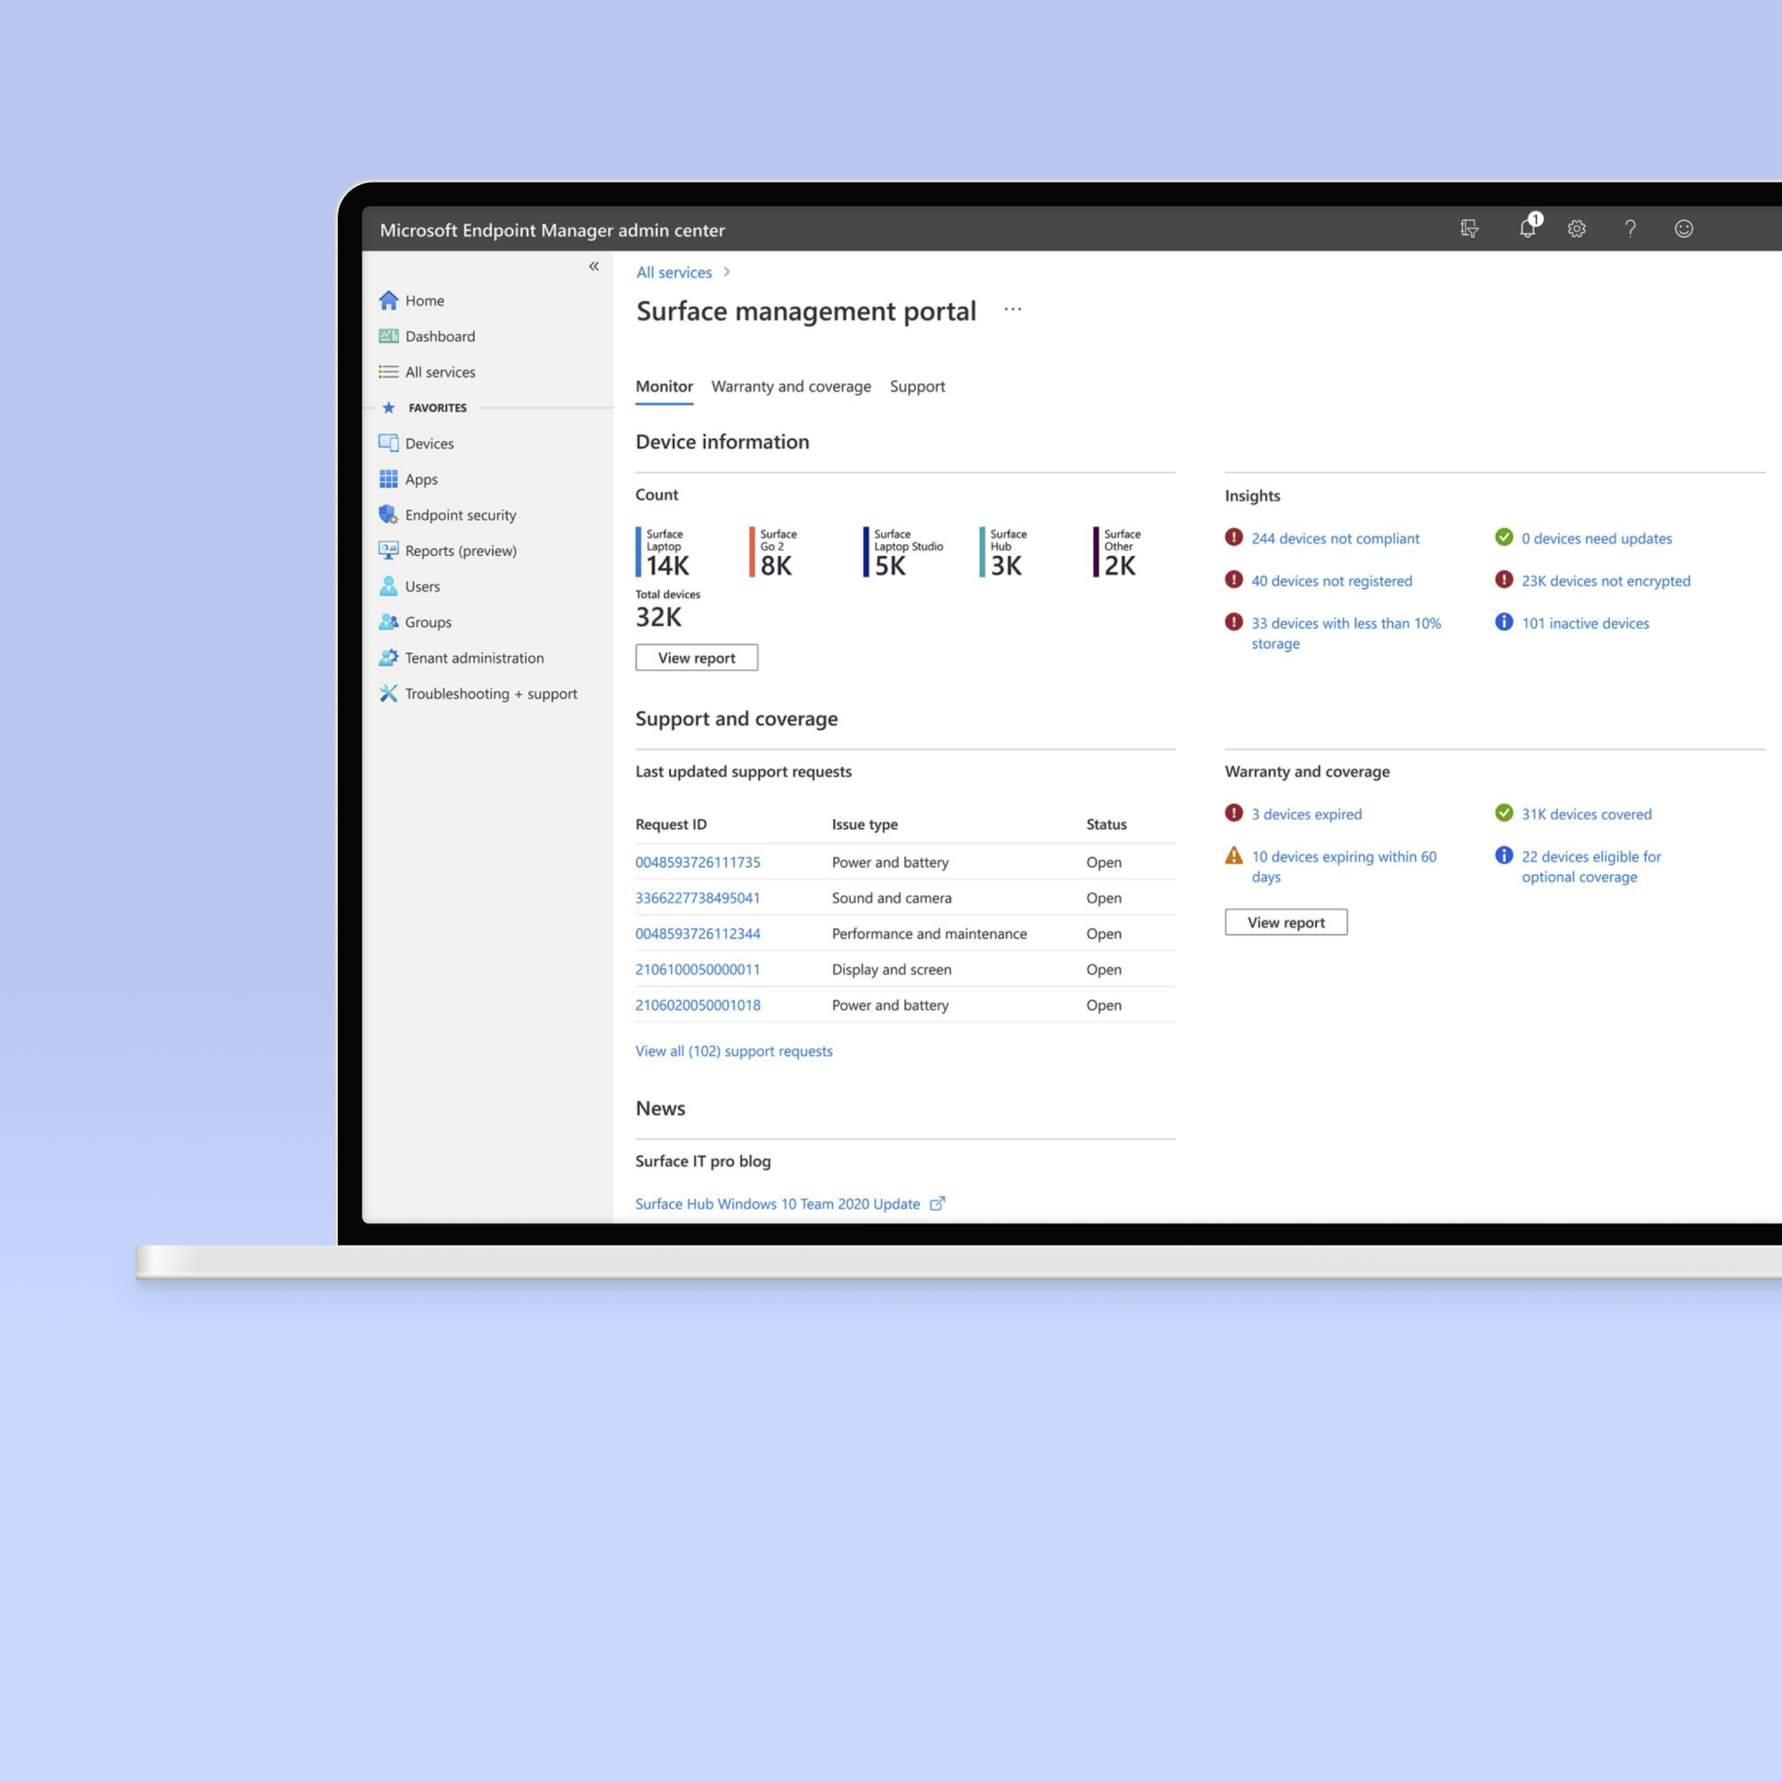
Task: Open the notifications bell
Action: (x=1528, y=227)
